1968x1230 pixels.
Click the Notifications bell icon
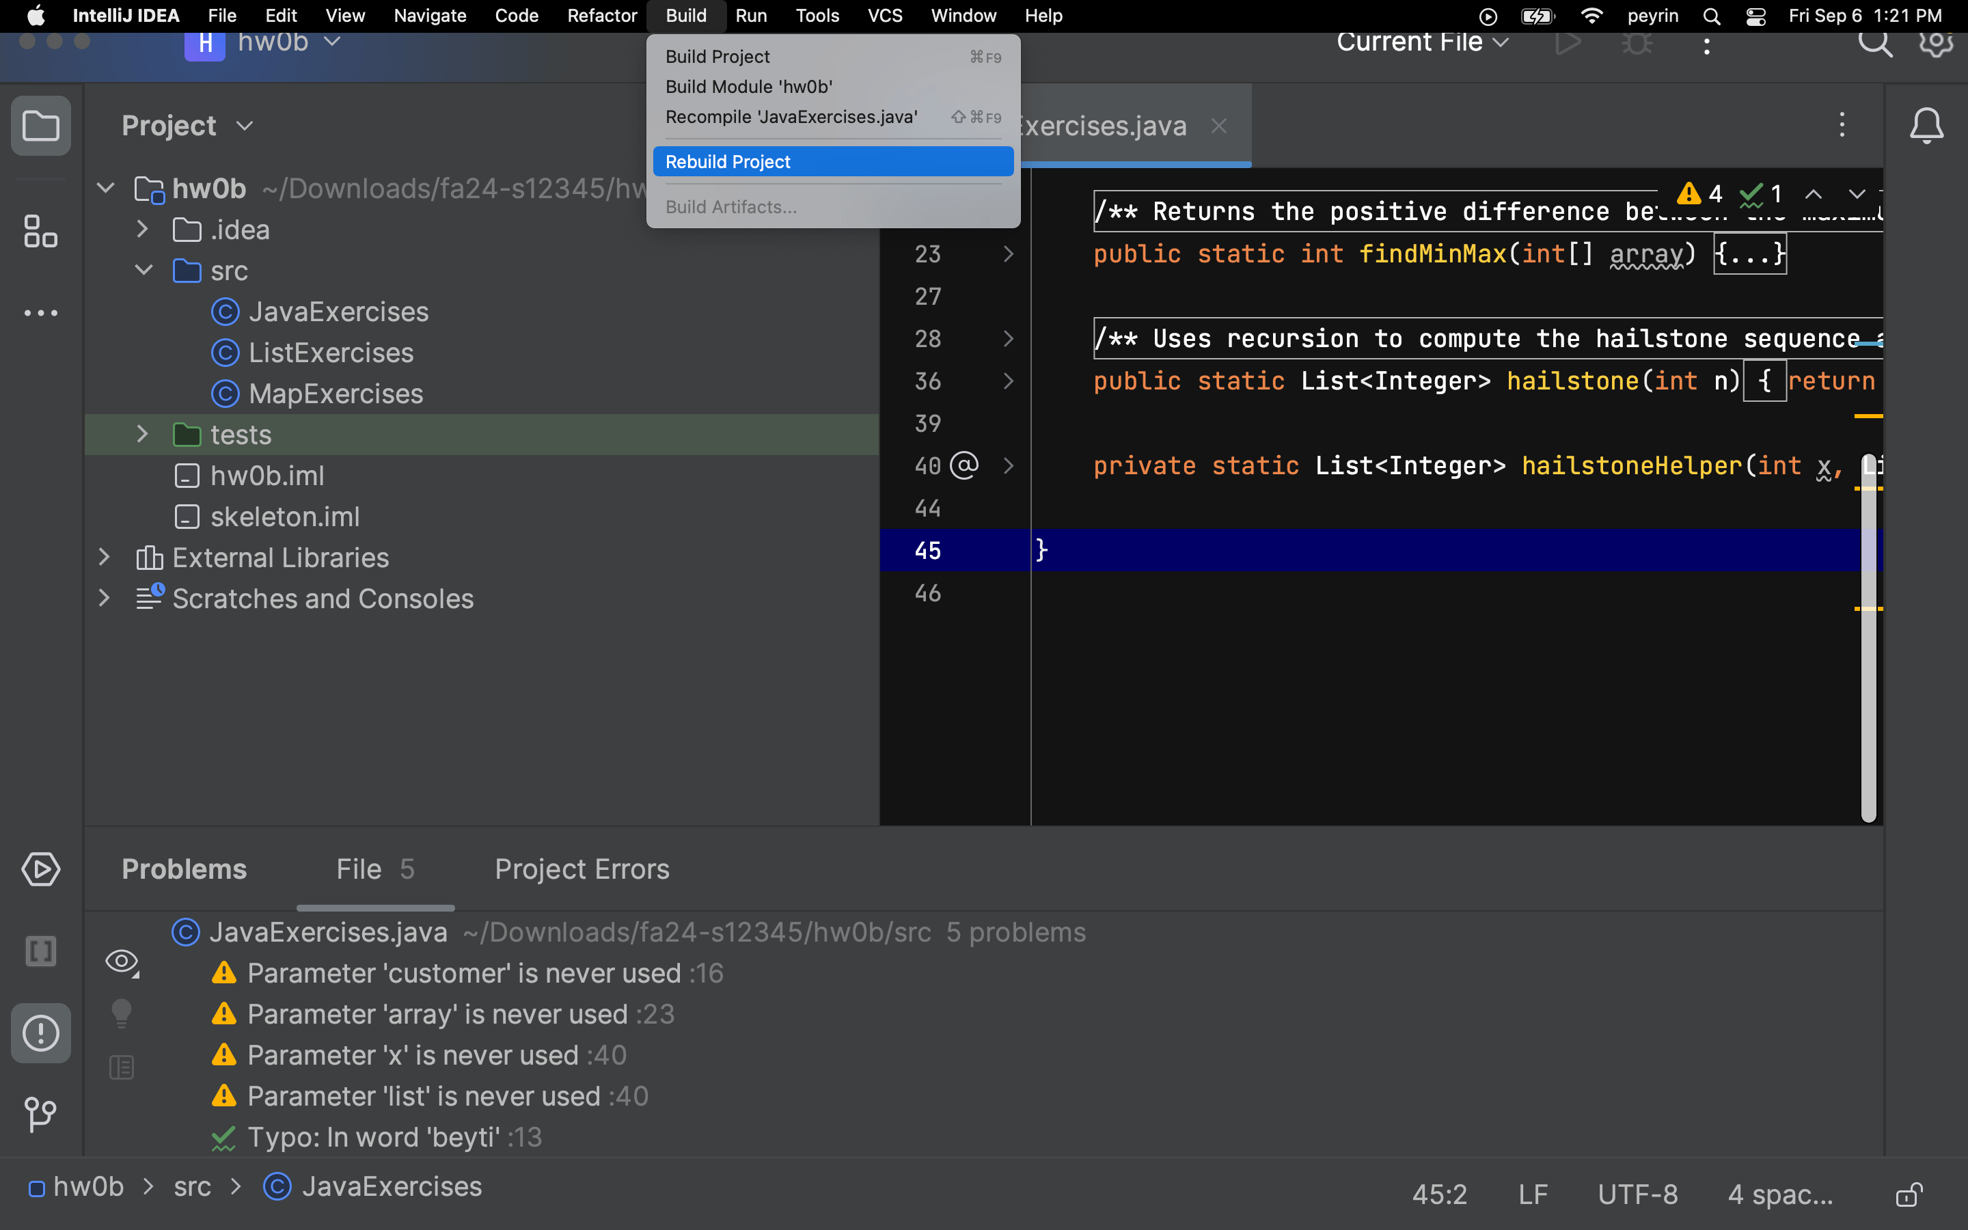click(x=1927, y=125)
